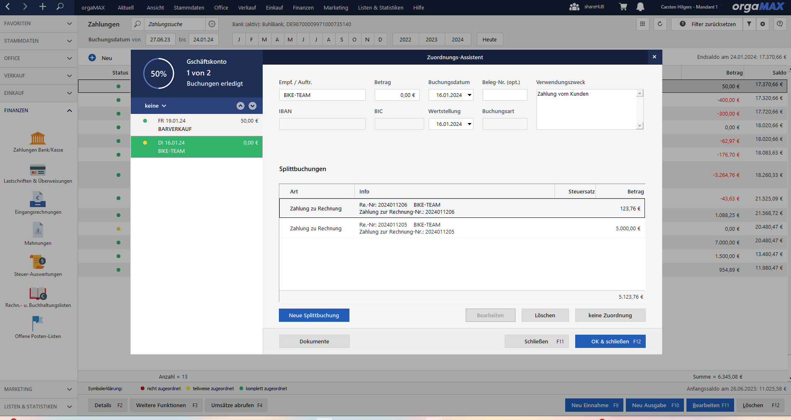Open Listen & Statistiken menu
This screenshot has width=791, height=420.
click(x=381, y=7)
